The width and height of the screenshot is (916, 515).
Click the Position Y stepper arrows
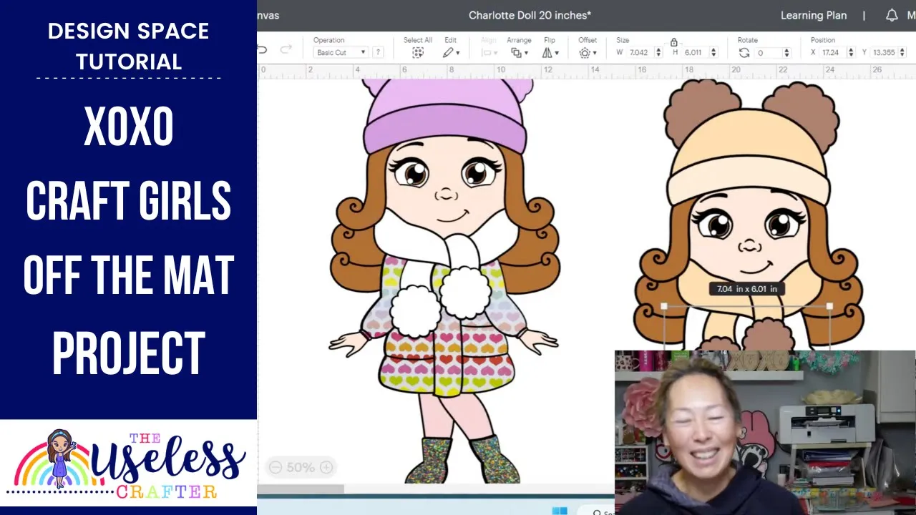coord(903,53)
